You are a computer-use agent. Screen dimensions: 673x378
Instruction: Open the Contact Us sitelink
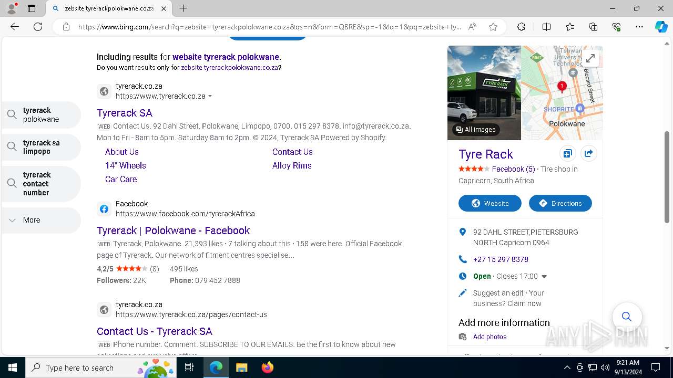pos(292,152)
